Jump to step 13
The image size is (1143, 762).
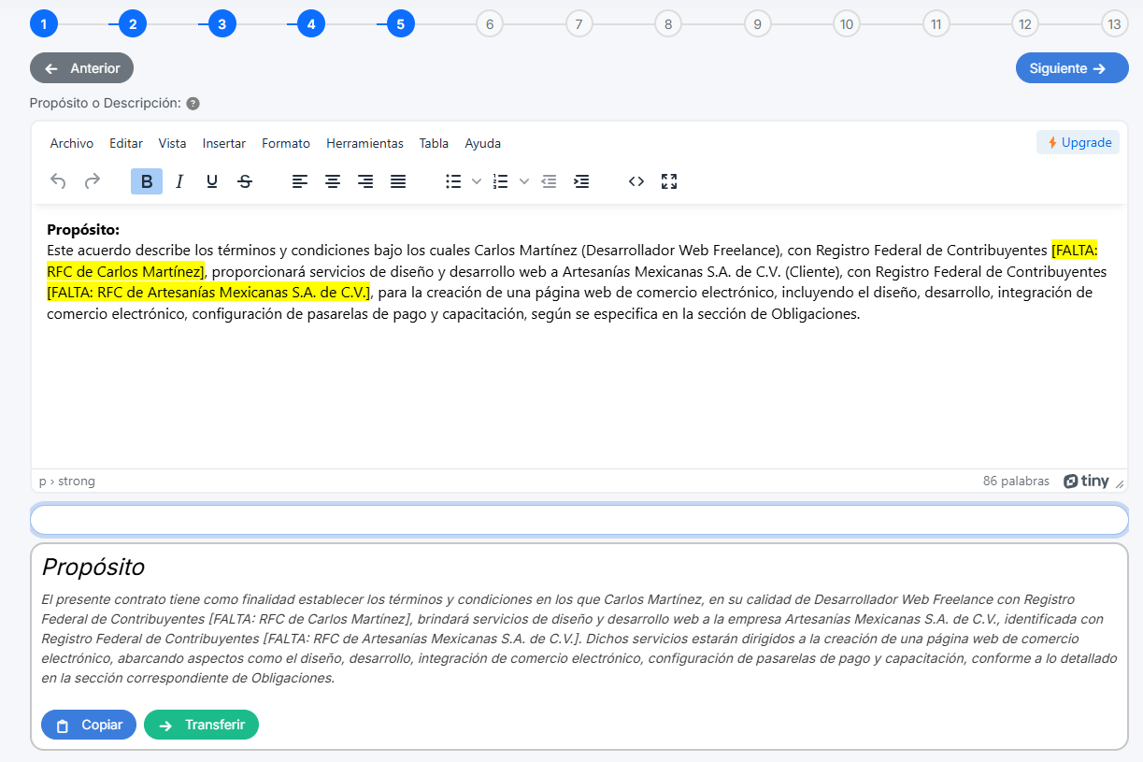tap(1114, 23)
